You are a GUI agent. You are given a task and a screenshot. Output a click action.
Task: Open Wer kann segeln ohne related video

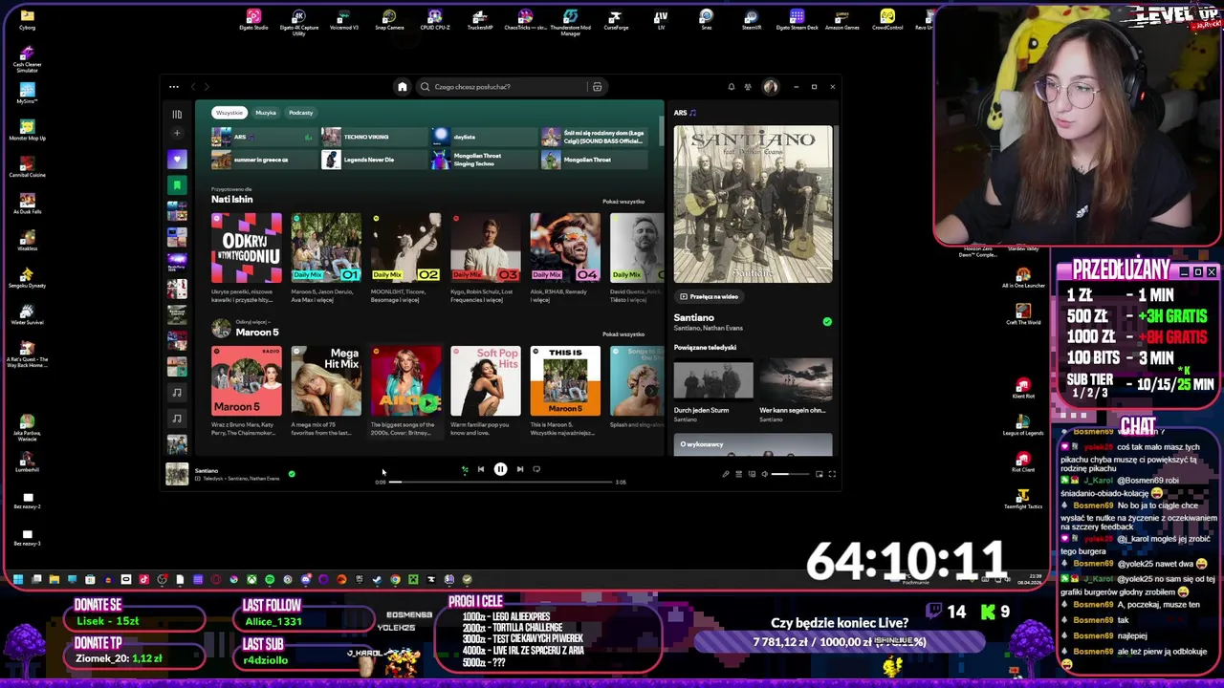coord(796,379)
